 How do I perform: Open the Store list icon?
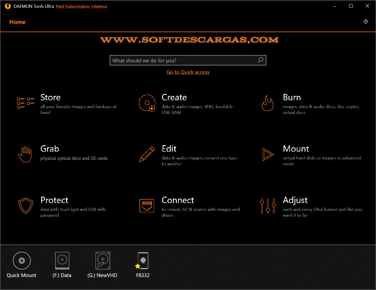[x=25, y=103]
